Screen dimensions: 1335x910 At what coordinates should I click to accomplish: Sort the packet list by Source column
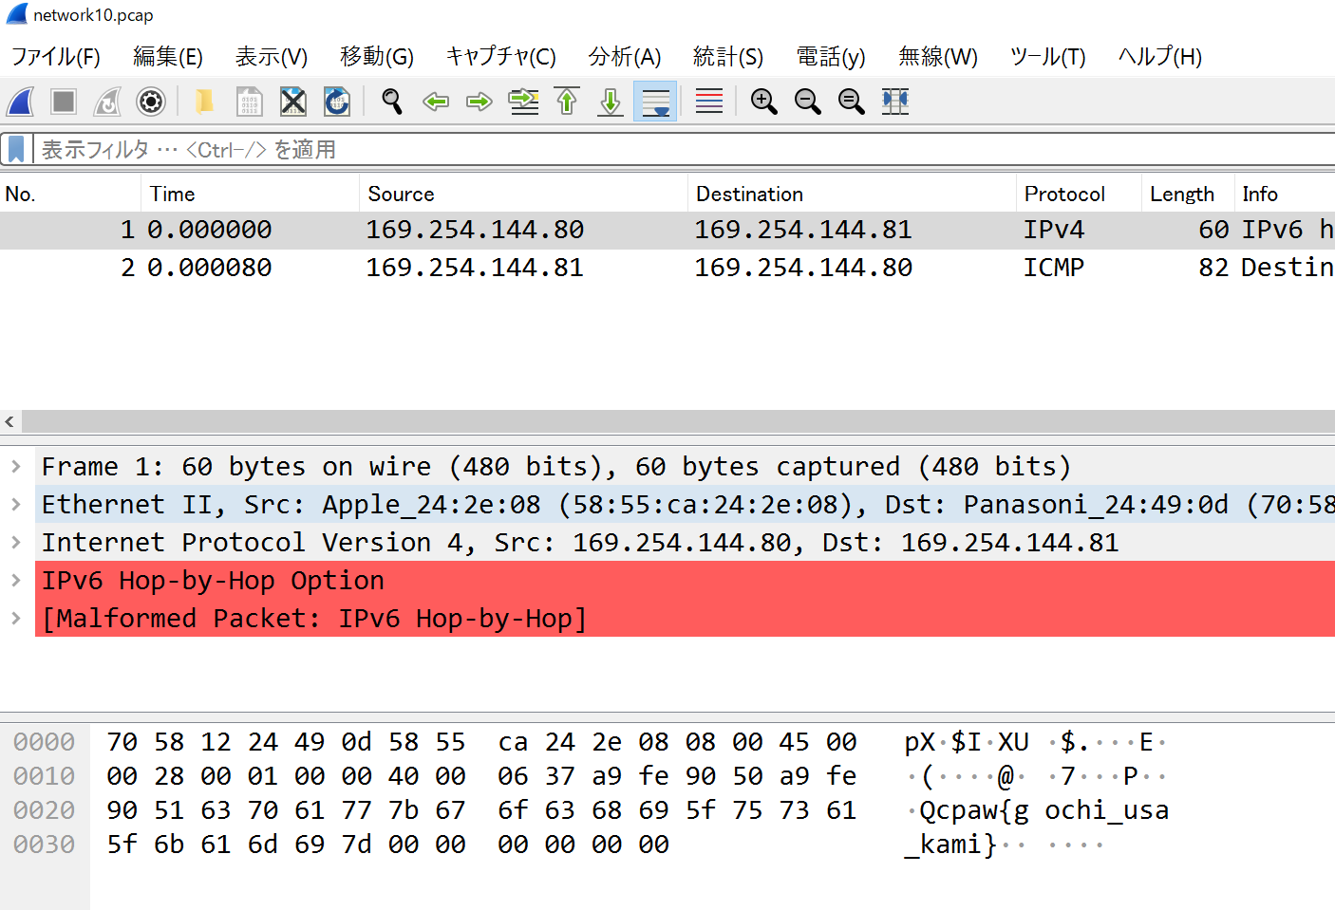[x=524, y=194]
